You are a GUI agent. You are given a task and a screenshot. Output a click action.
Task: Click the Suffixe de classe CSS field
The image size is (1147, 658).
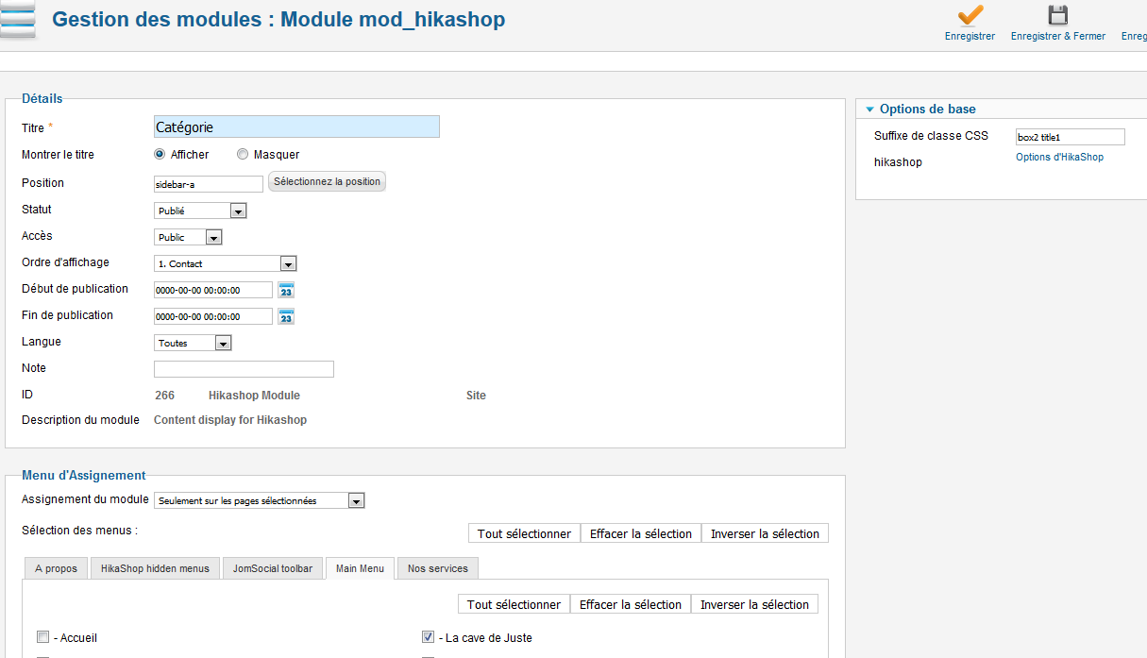pos(1071,137)
